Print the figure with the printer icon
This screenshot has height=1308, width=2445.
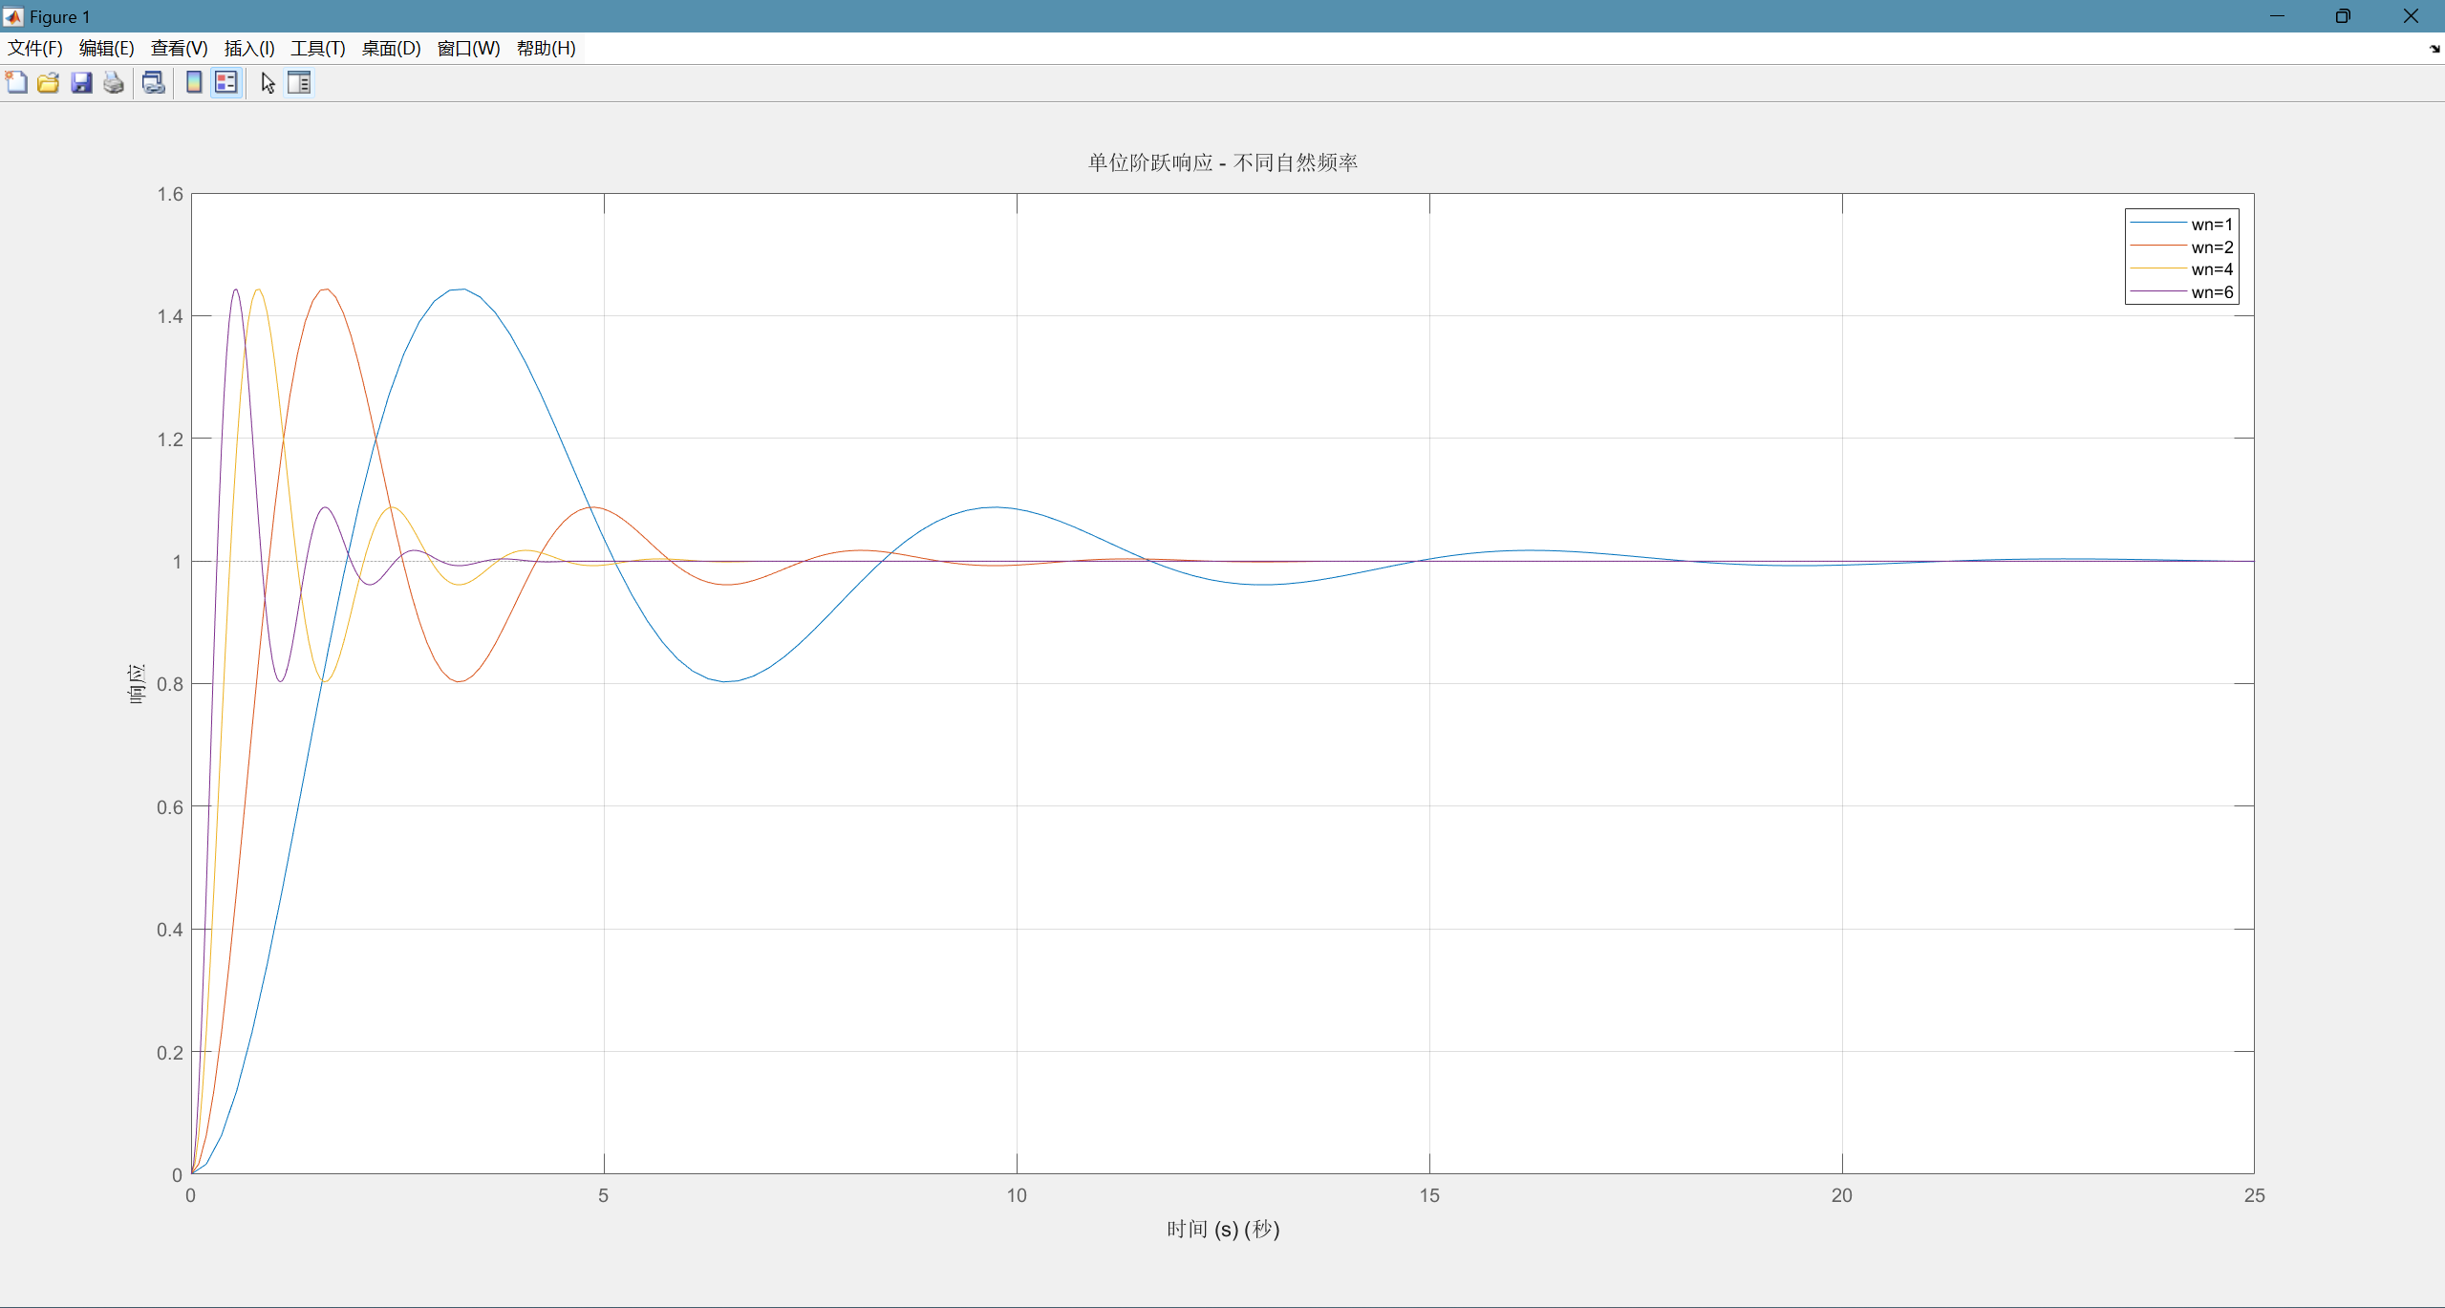click(x=114, y=83)
